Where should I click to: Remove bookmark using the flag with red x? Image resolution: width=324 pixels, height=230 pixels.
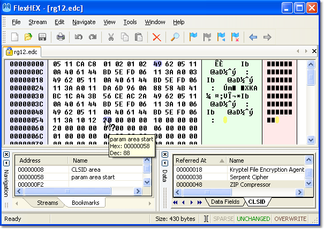click(235, 37)
